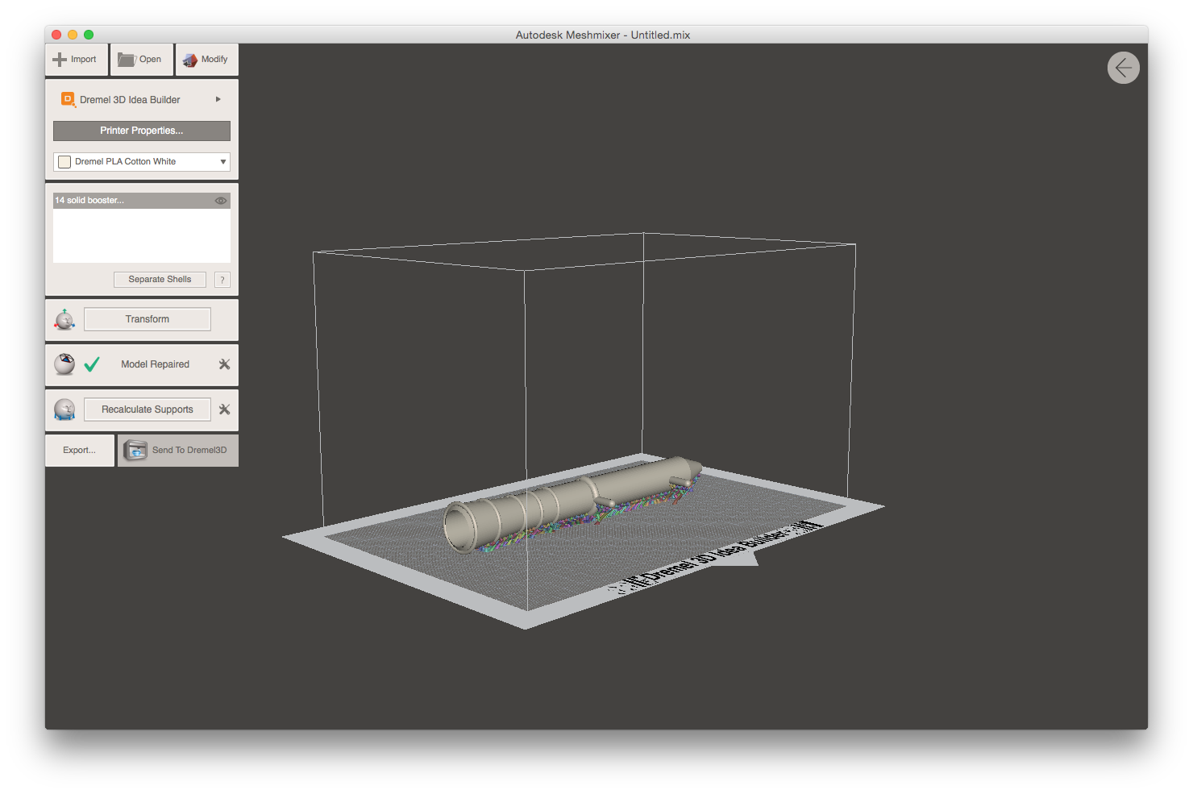The width and height of the screenshot is (1193, 794).
Task: Open the Separate Shells help question mark
Action: pyautogui.click(x=222, y=280)
